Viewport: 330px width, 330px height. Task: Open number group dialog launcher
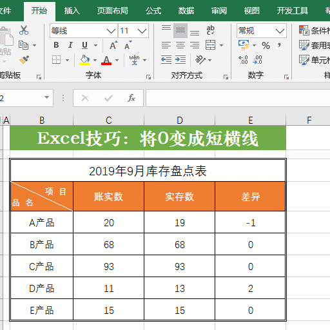286,77
